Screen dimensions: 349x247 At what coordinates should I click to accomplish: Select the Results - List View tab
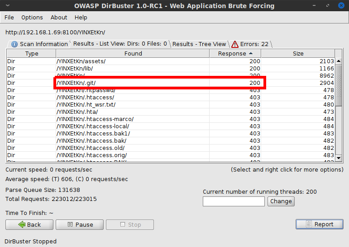(120, 44)
